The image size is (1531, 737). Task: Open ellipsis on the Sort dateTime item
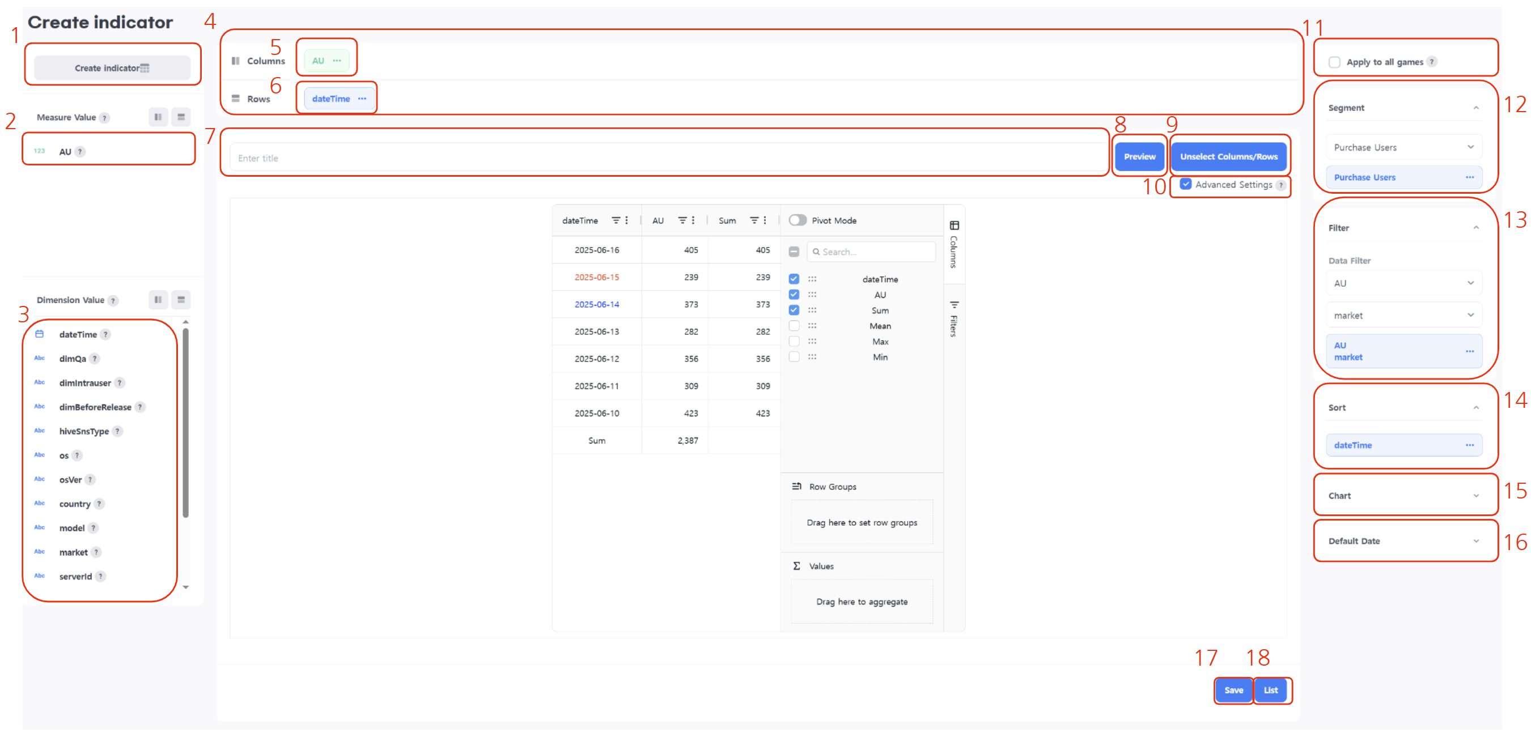pyautogui.click(x=1469, y=445)
